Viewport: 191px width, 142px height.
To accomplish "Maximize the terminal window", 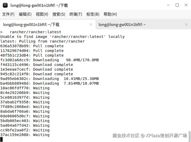I will point(177,5).
